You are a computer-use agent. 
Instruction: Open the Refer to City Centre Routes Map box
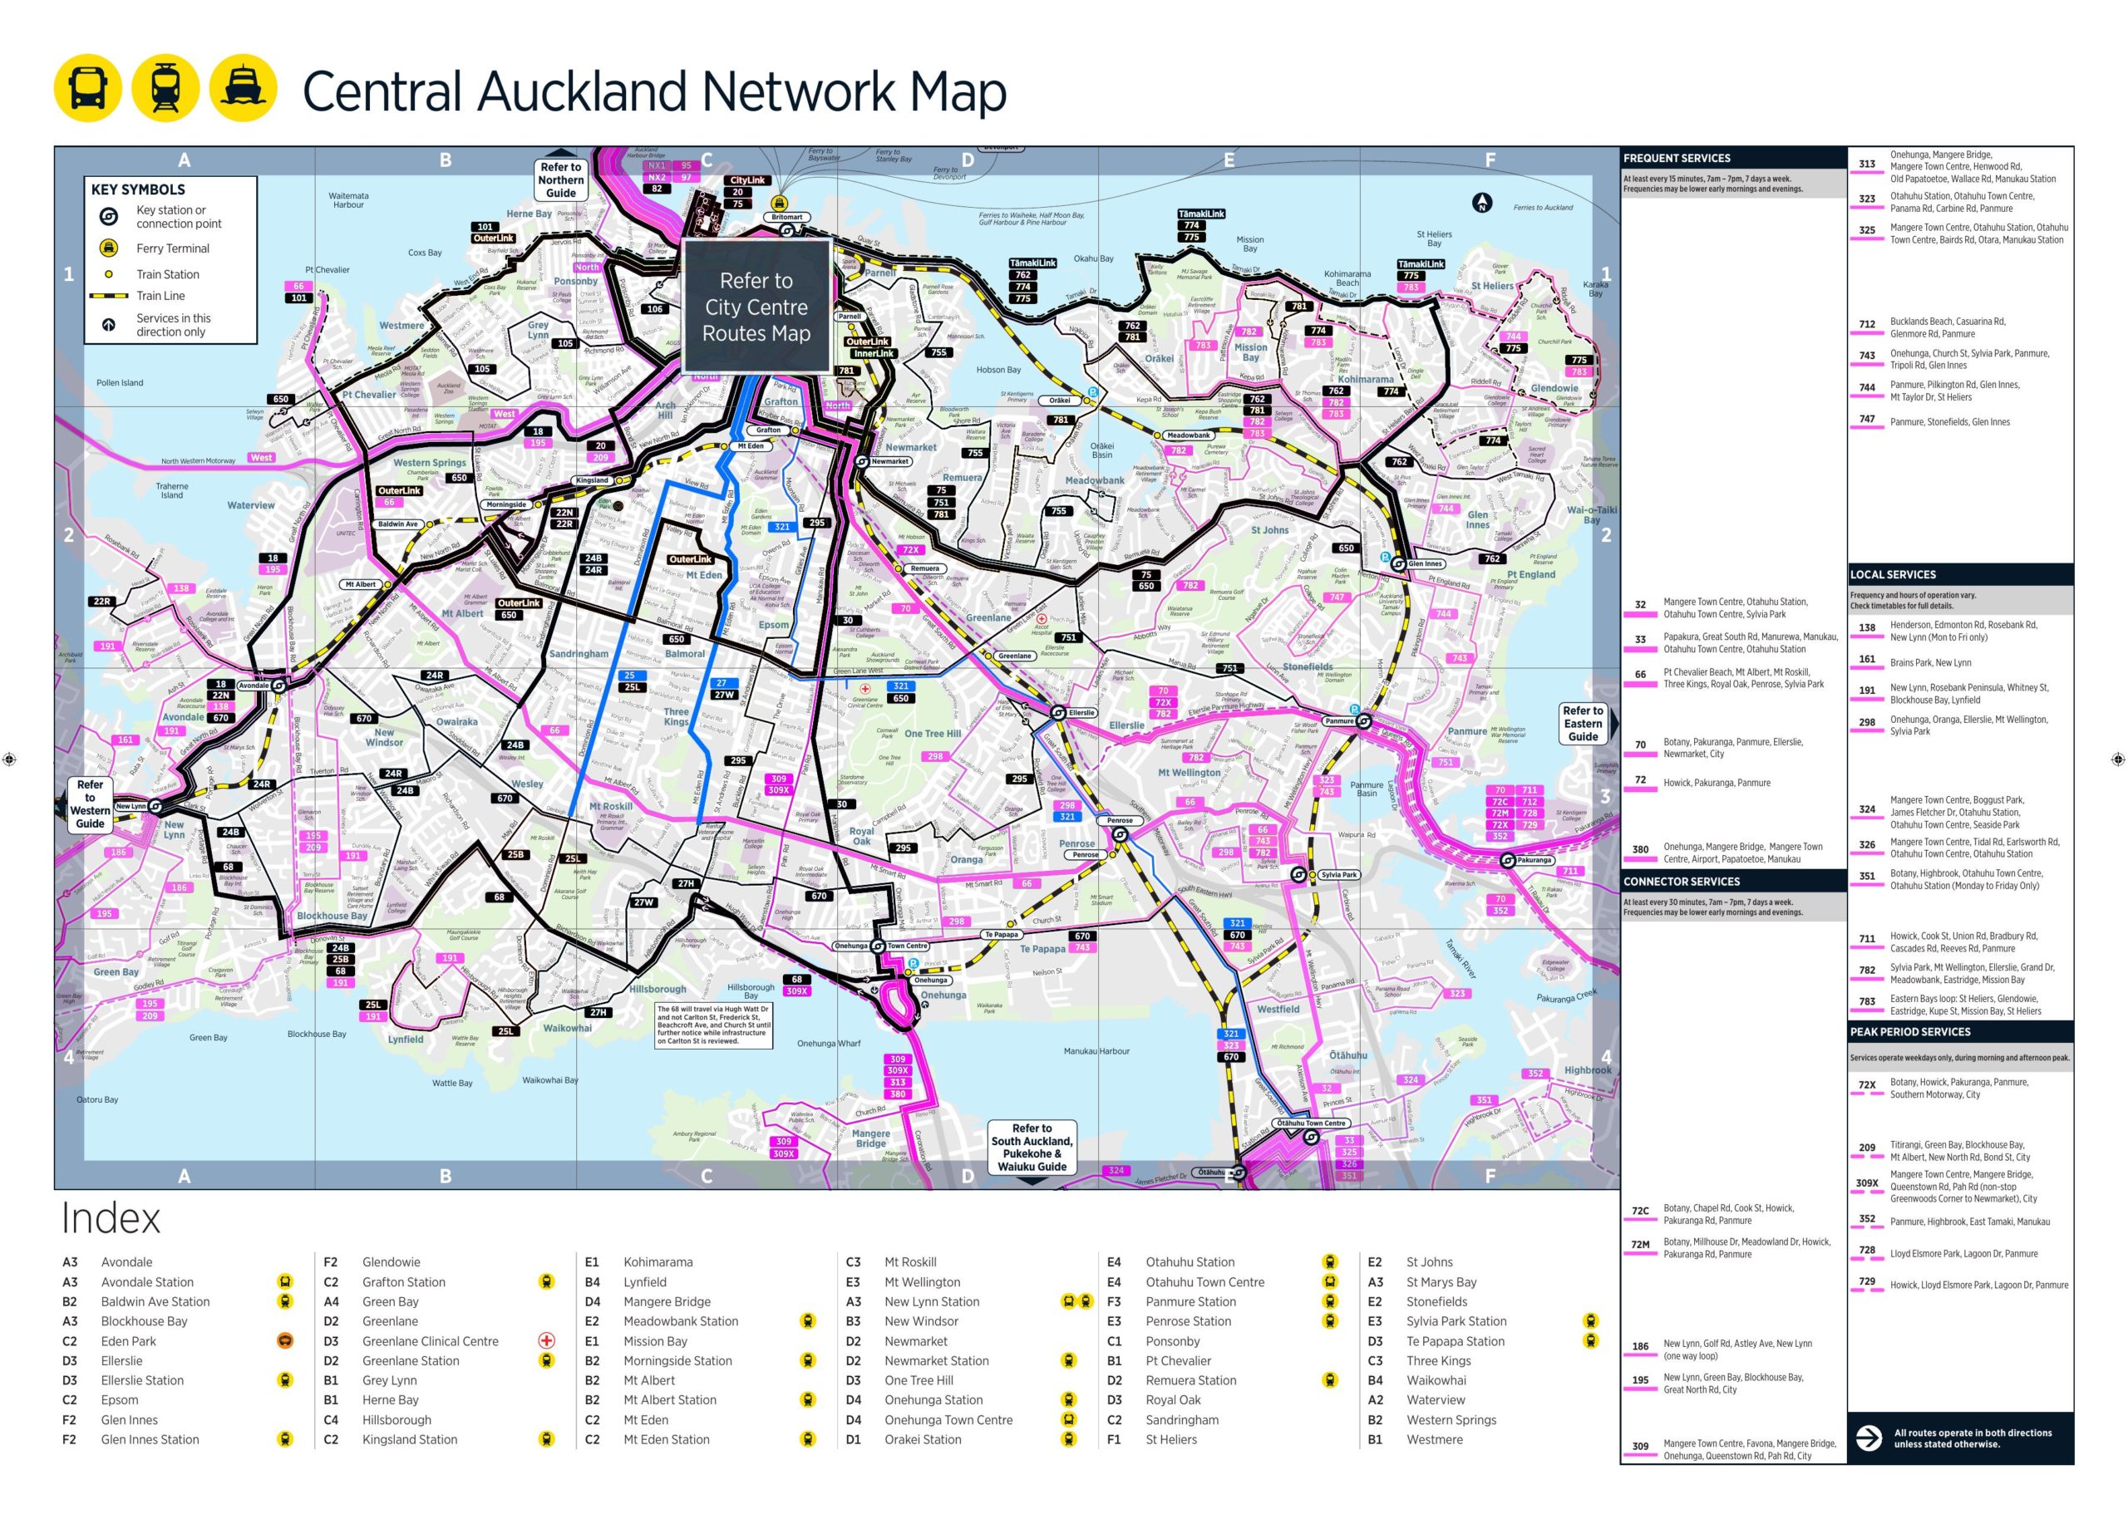[x=756, y=307]
